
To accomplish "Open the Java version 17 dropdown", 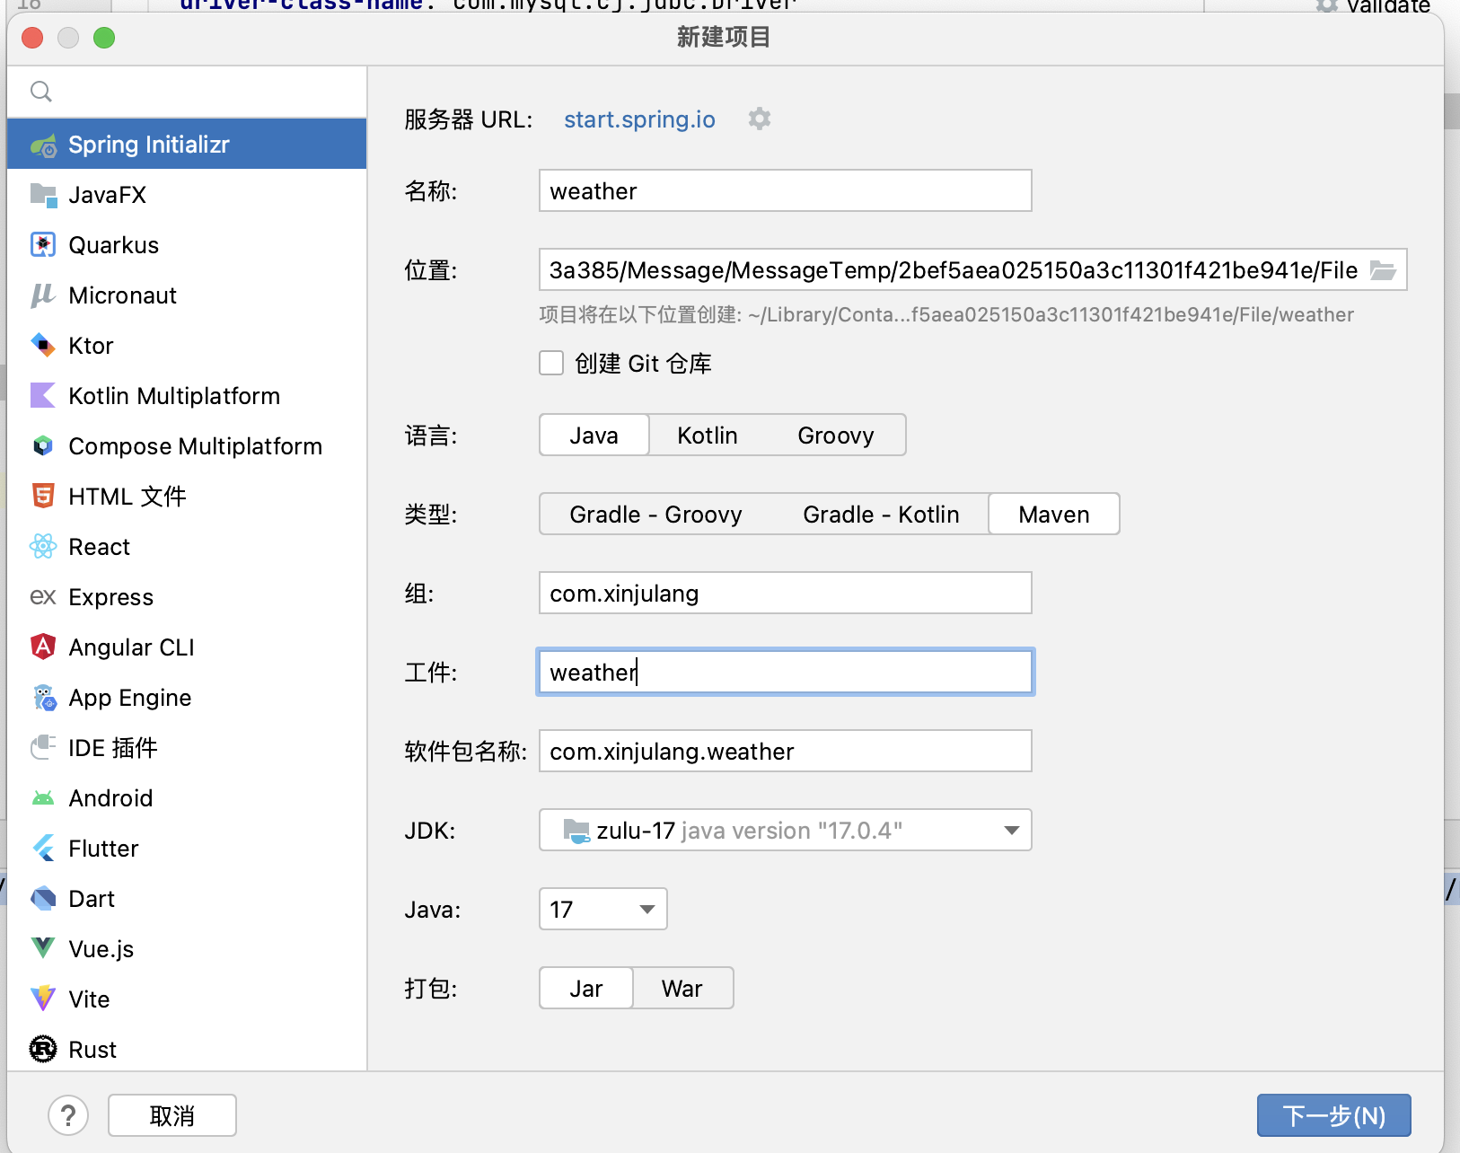I will pos(603,910).
